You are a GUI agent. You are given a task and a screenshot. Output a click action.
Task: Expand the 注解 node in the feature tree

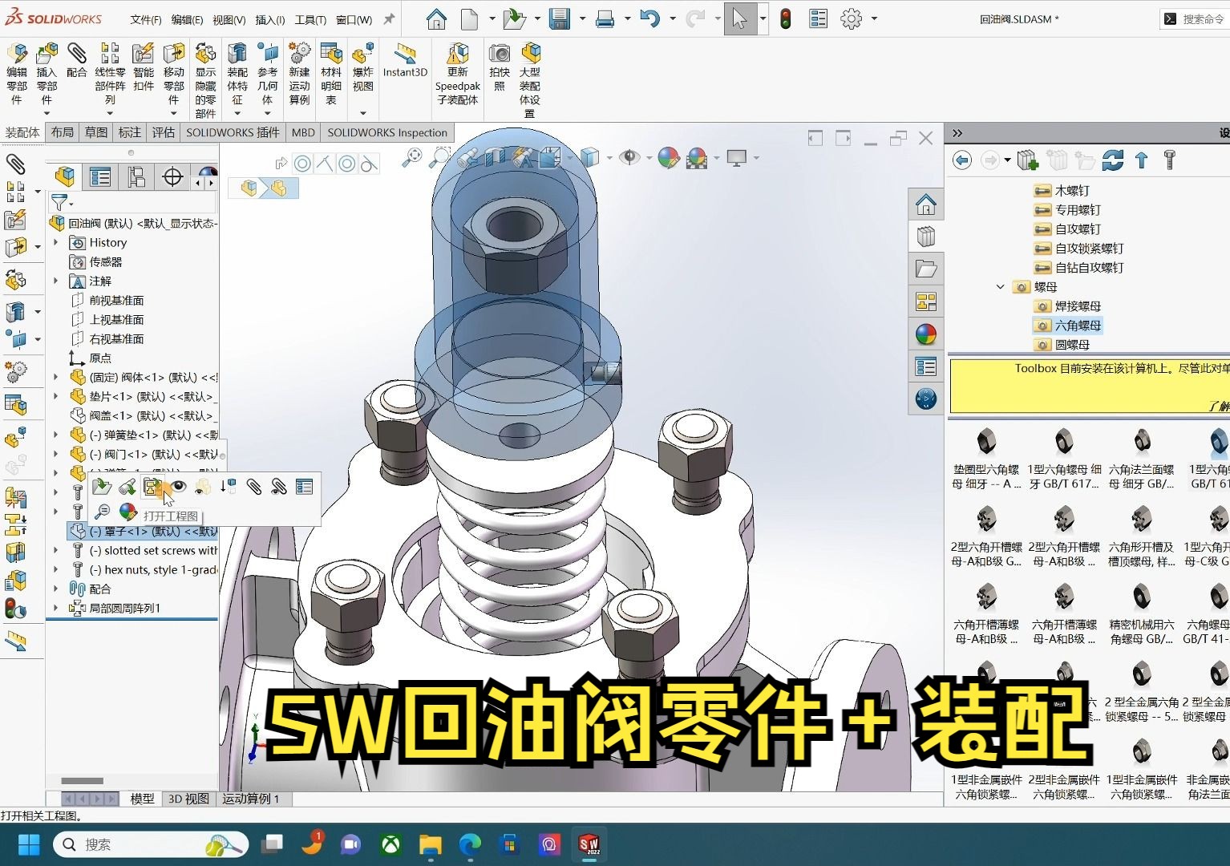[55, 281]
